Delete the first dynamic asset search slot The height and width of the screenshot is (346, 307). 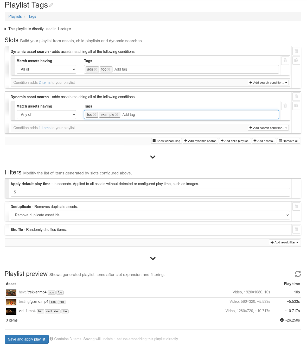tap(296, 51)
